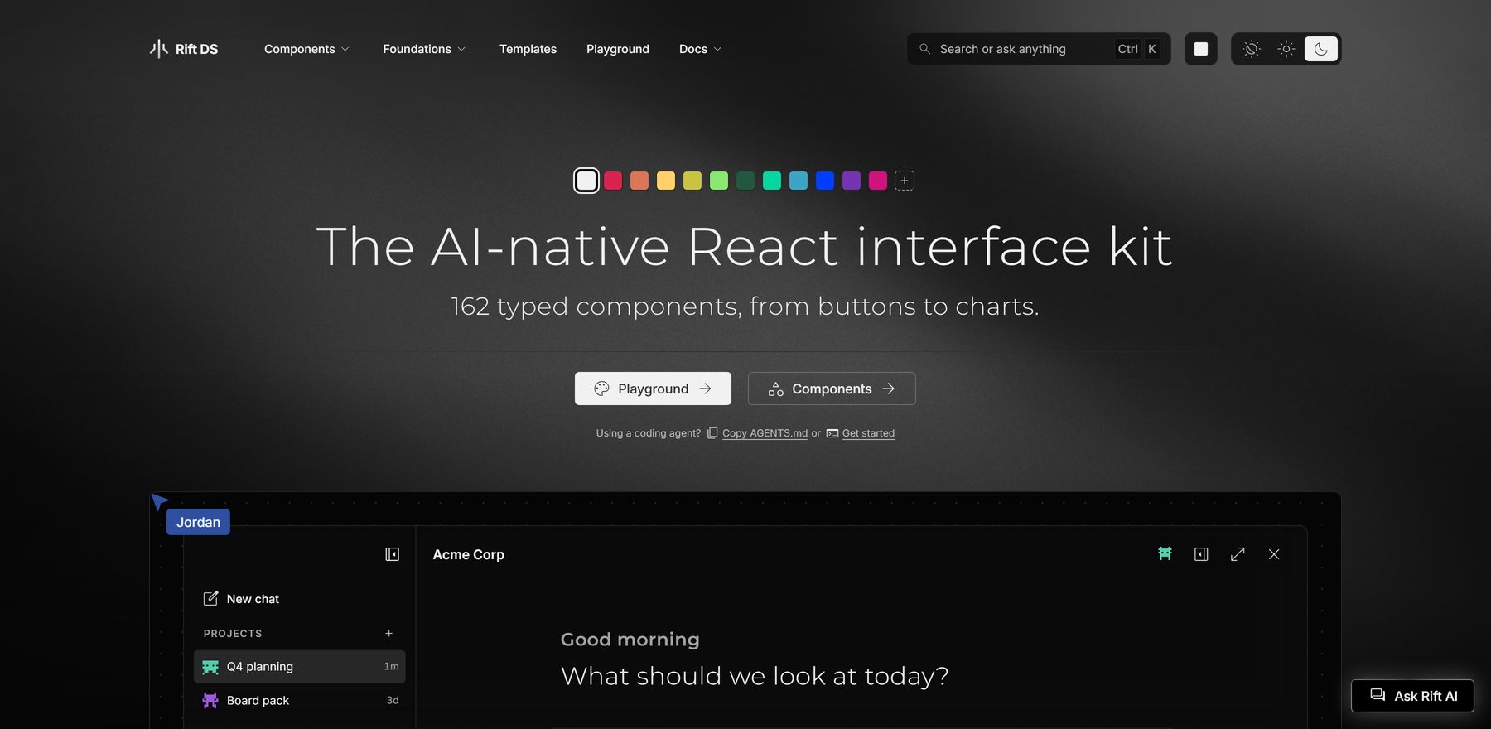Pick the purple accent swatch
Screen dimensions: 1491x729
852,181
